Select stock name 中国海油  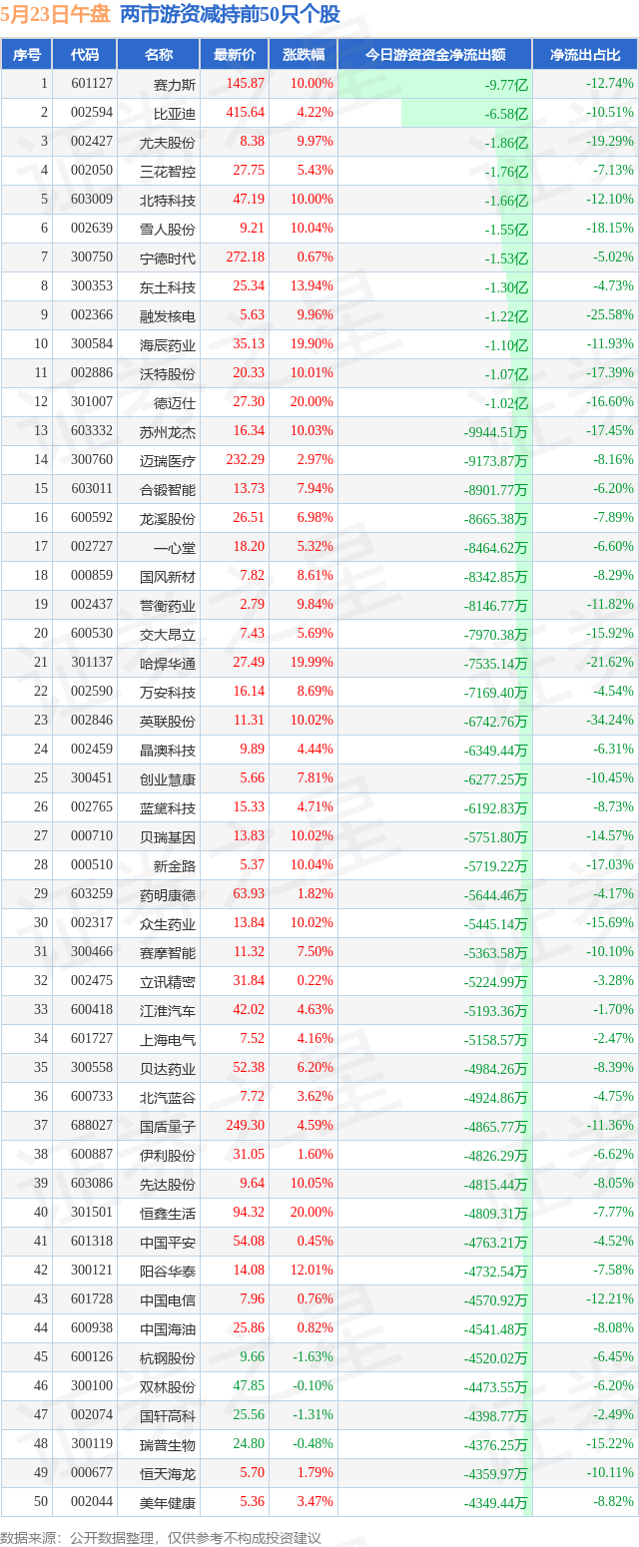(168, 1328)
